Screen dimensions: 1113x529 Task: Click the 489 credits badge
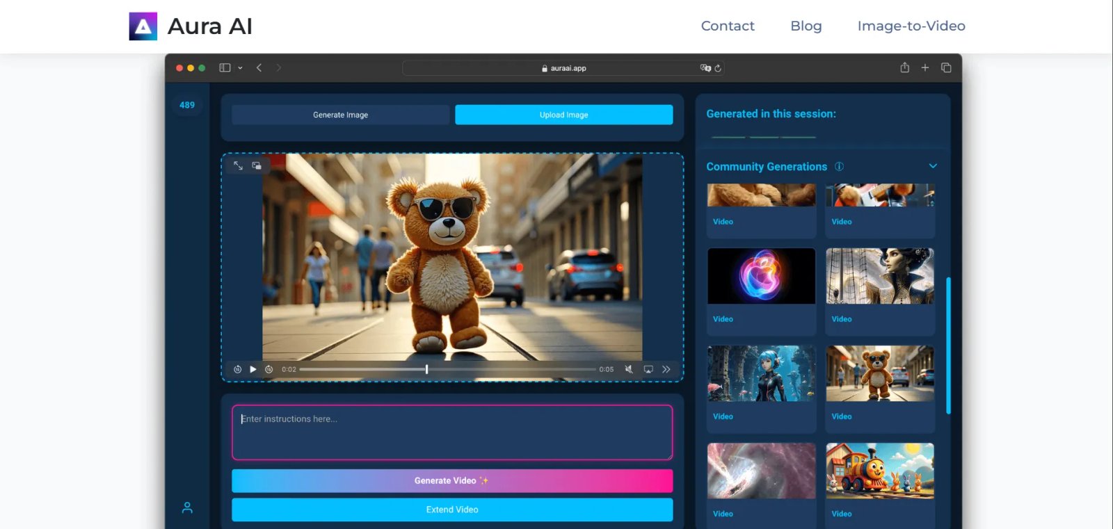pos(187,105)
